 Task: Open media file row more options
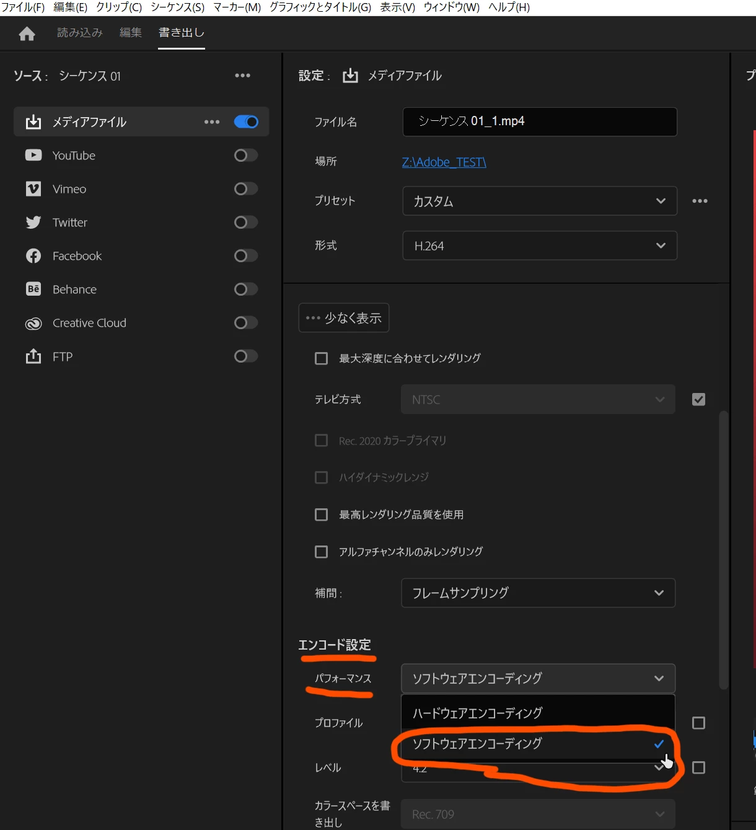pyautogui.click(x=212, y=122)
